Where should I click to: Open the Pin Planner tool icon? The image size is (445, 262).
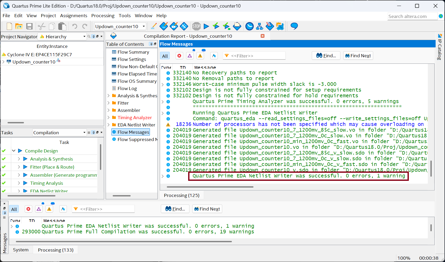(174, 26)
